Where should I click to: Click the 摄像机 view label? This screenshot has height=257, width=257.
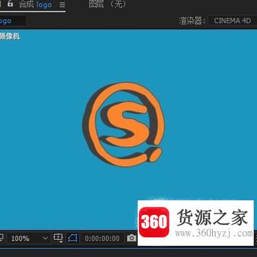click(x=10, y=36)
